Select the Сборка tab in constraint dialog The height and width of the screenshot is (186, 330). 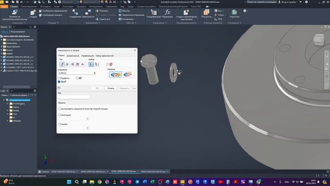pyautogui.click(x=61, y=56)
